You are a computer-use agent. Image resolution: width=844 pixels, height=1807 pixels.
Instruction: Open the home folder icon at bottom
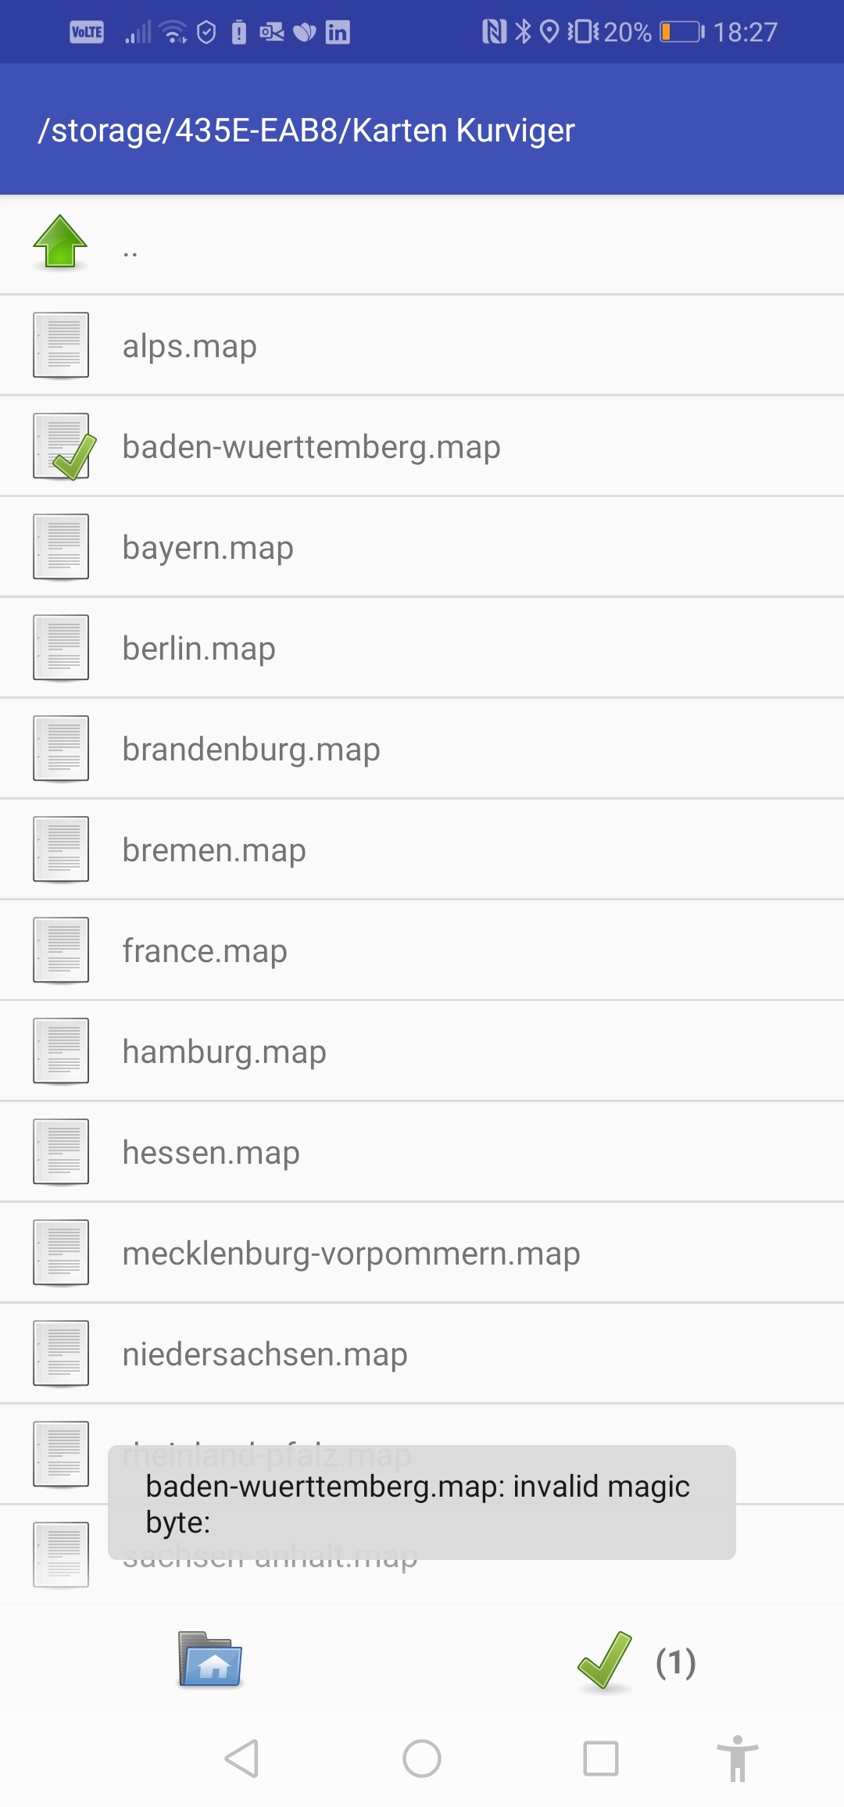coord(210,1659)
